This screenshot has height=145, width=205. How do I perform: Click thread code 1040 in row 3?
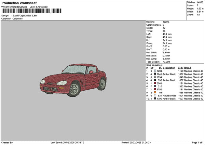point(181,77)
